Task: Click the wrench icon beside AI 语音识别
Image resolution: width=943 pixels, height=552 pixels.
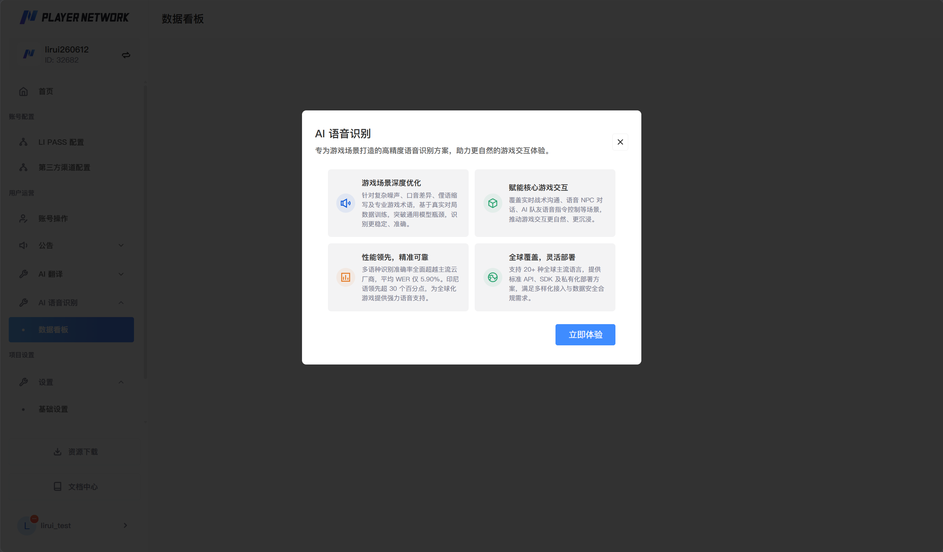Action: tap(23, 302)
